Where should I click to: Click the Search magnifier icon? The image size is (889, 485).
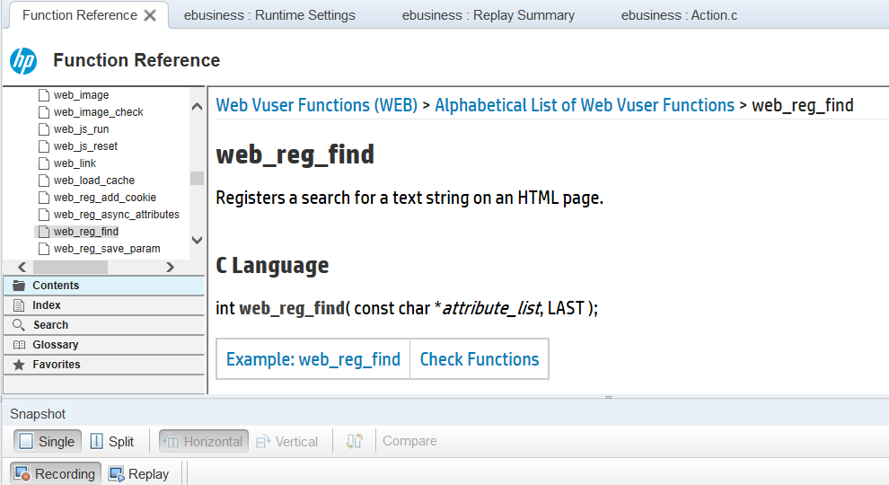tap(19, 325)
